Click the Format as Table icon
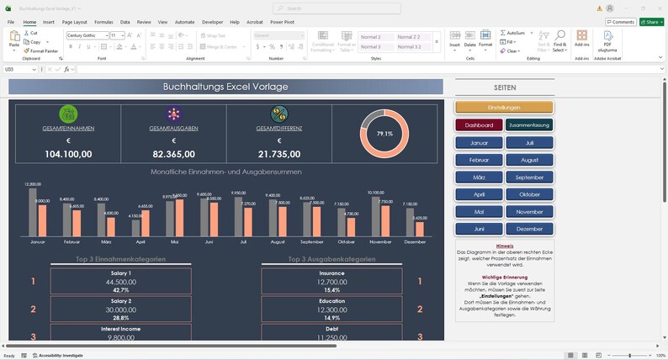This screenshot has height=360, width=668. click(x=347, y=36)
